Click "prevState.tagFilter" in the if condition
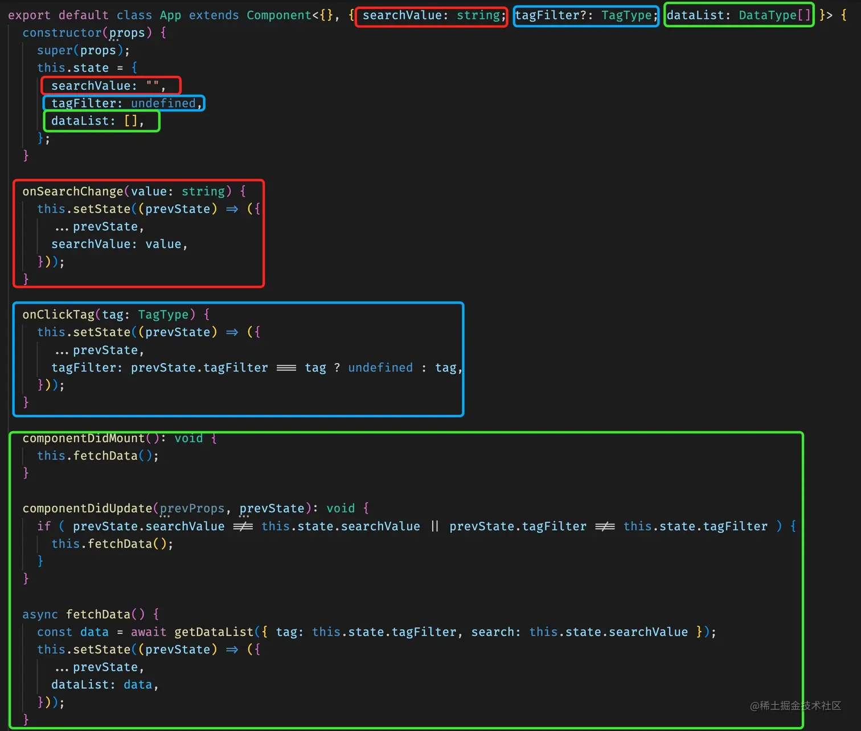This screenshot has height=731, width=861. [518, 527]
